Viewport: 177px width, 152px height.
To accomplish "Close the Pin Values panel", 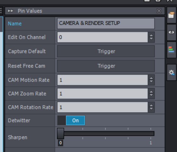I will [x=159, y=11].
